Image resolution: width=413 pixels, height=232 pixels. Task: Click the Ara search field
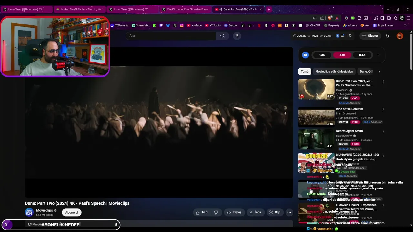click(171, 36)
